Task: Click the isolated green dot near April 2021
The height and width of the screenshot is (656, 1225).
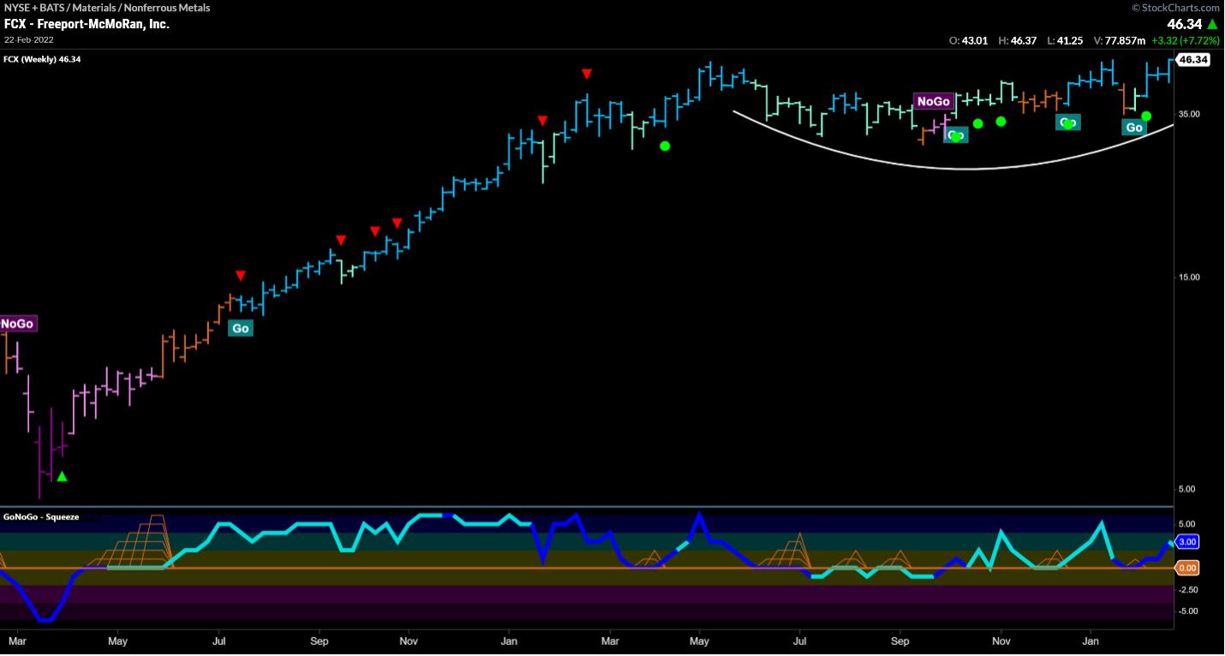Action: pyautogui.click(x=665, y=146)
